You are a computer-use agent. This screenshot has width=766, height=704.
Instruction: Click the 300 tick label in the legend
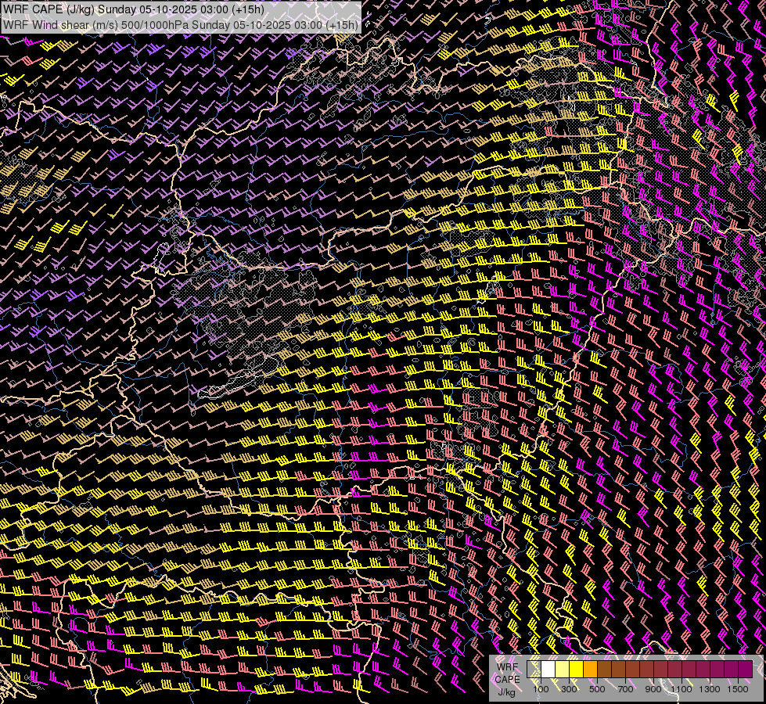tap(569, 689)
